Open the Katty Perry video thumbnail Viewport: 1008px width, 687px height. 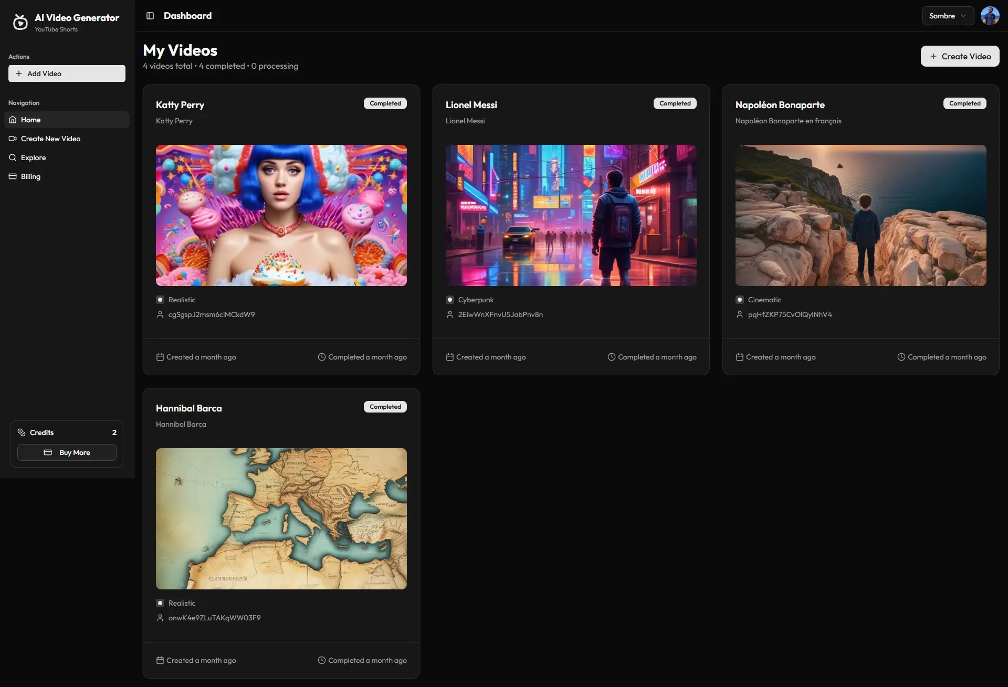point(281,215)
